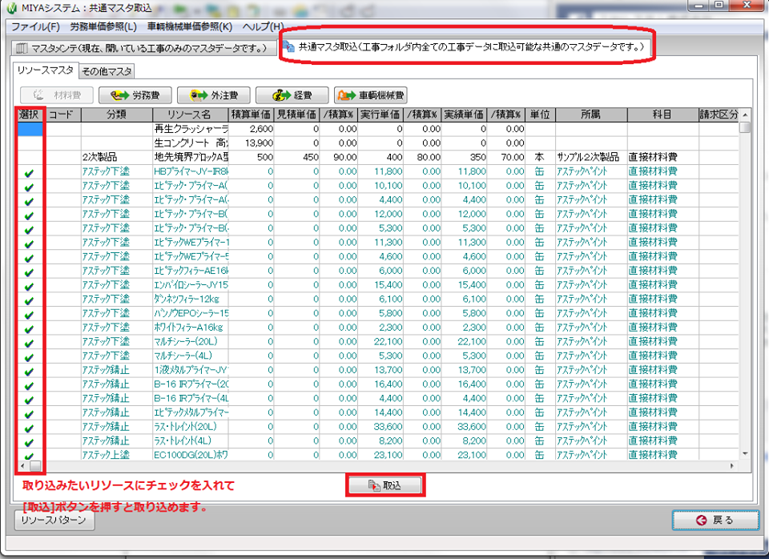Uncheck selection for ラス・トレイント(20L) row
The height and width of the screenshot is (559, 769).
(29, 428)
